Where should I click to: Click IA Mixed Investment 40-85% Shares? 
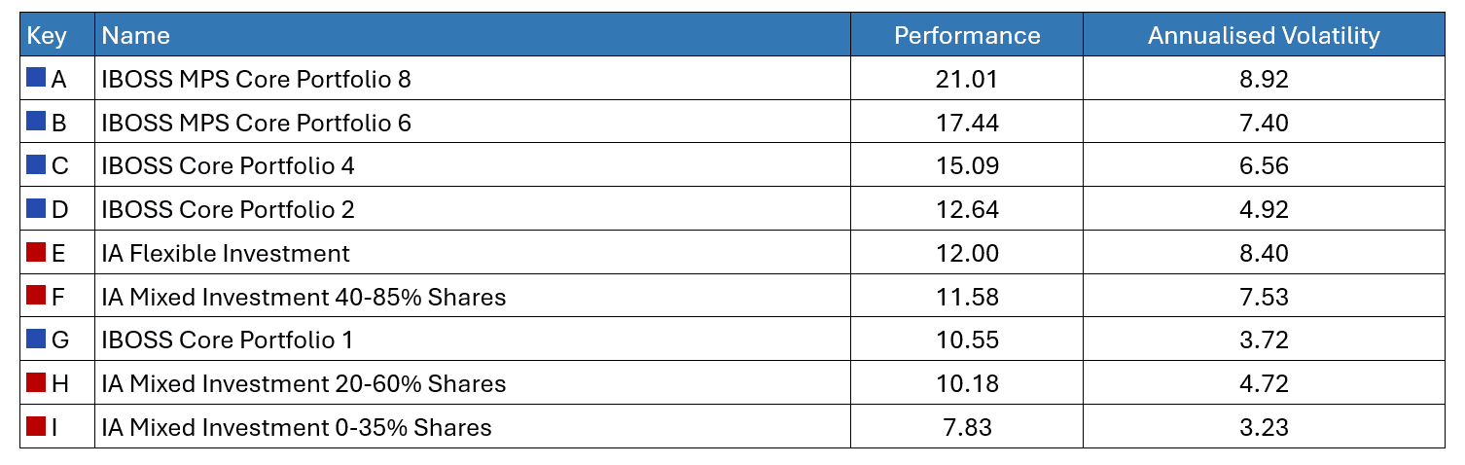coord(304,297)
